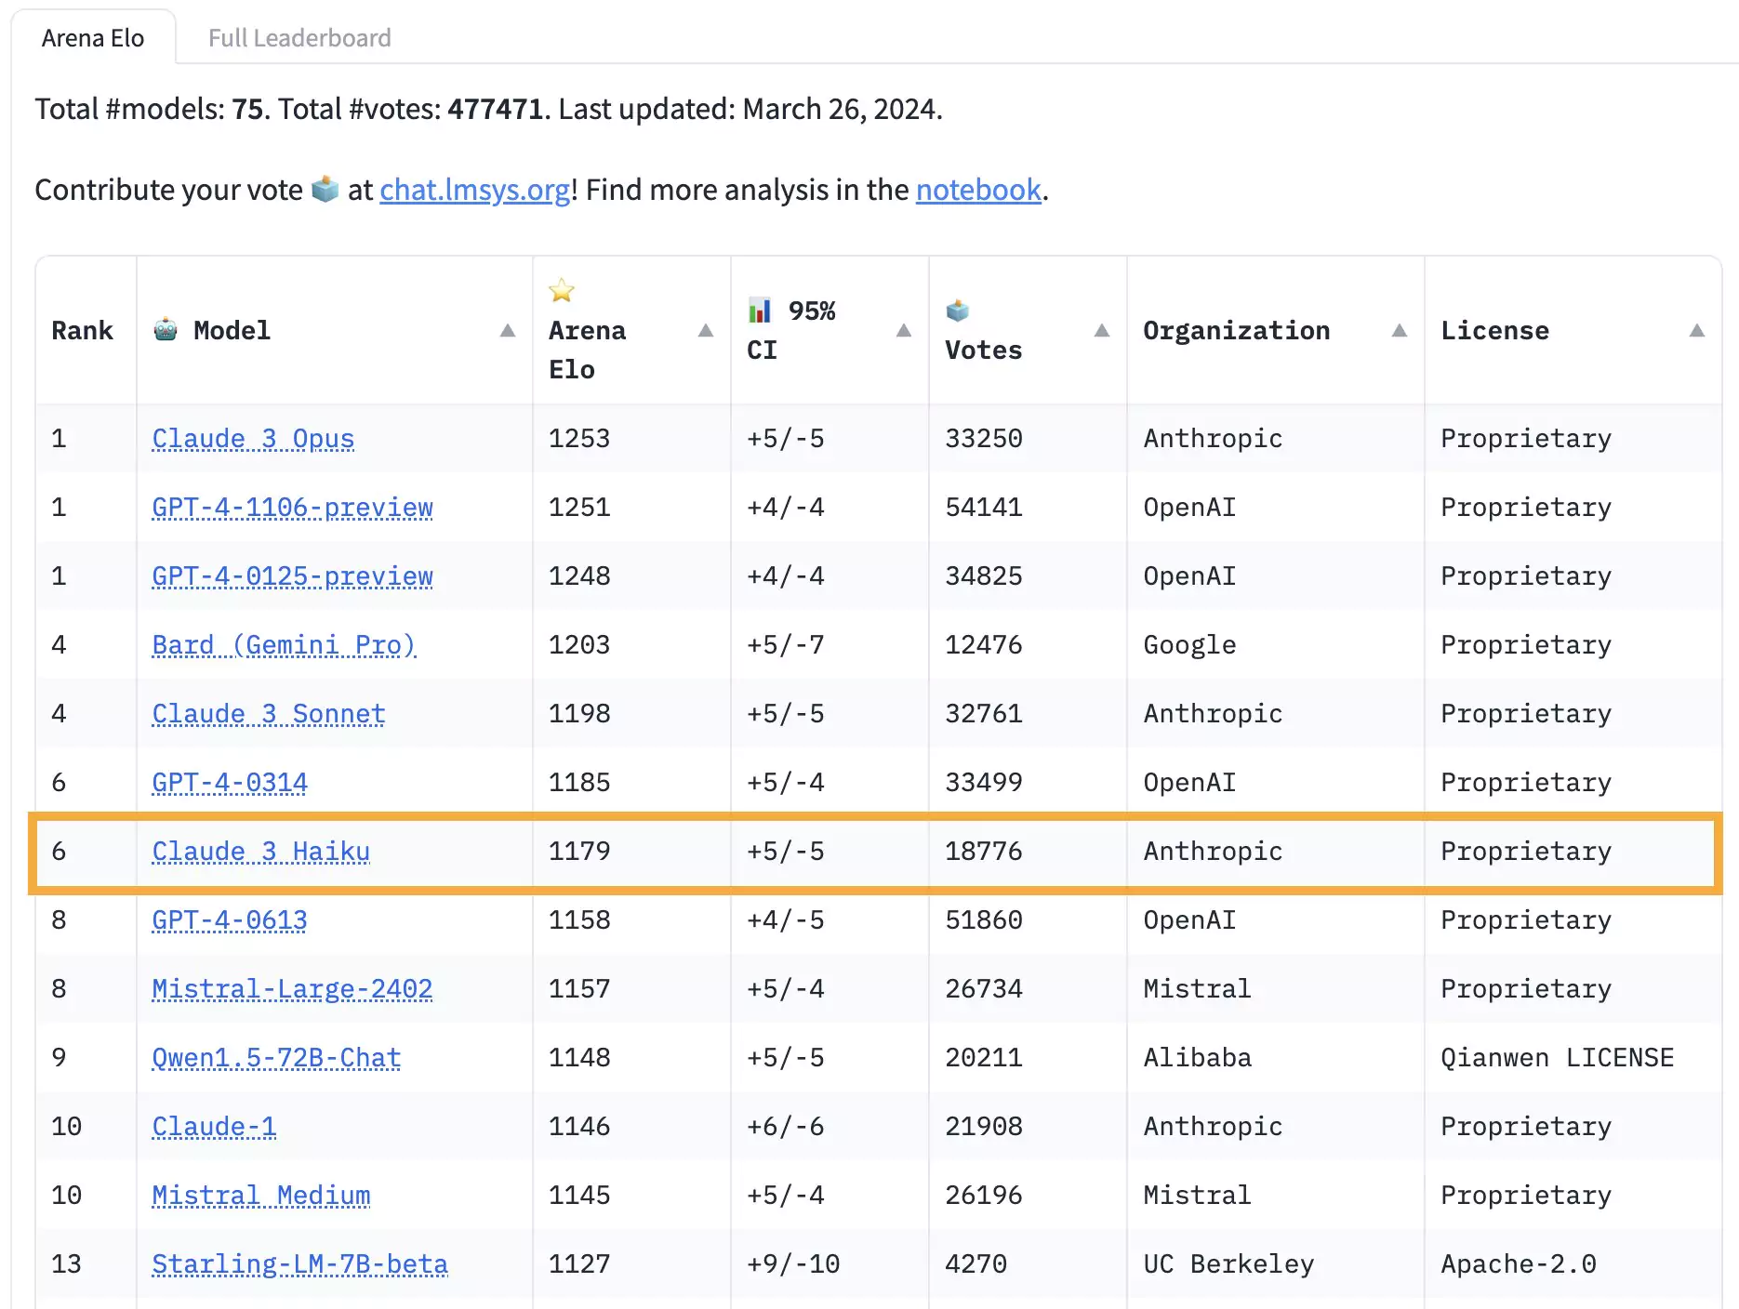Switch to the Full Leaderboard tab
Screen dimensions: 1739x1309
tap(299, 38)
